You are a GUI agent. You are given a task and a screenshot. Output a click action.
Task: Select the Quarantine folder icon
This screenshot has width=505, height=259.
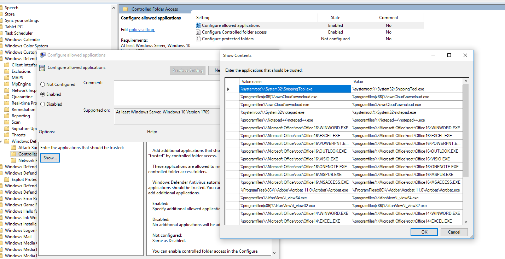coord(7,97)
